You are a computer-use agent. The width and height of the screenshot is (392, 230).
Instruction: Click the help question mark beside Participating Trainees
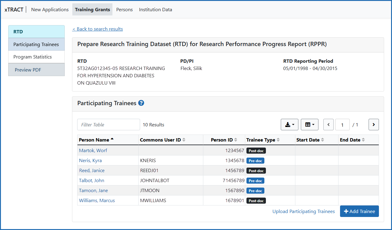coord(141,103)
